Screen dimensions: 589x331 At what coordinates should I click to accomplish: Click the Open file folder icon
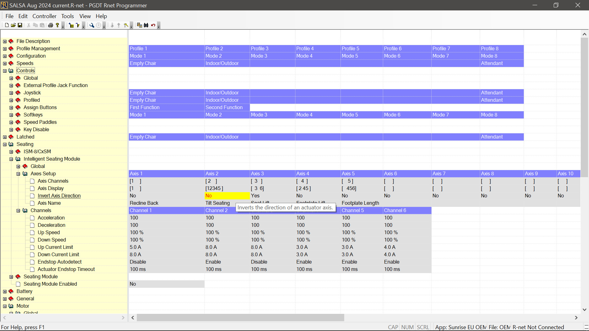point(13,25)
